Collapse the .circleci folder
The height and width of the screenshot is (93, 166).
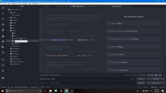9,12
